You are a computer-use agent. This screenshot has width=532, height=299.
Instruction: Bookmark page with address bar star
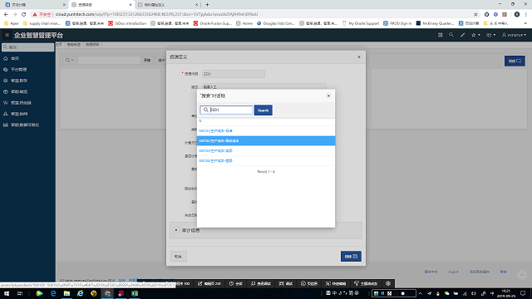(x=475, y=14)
